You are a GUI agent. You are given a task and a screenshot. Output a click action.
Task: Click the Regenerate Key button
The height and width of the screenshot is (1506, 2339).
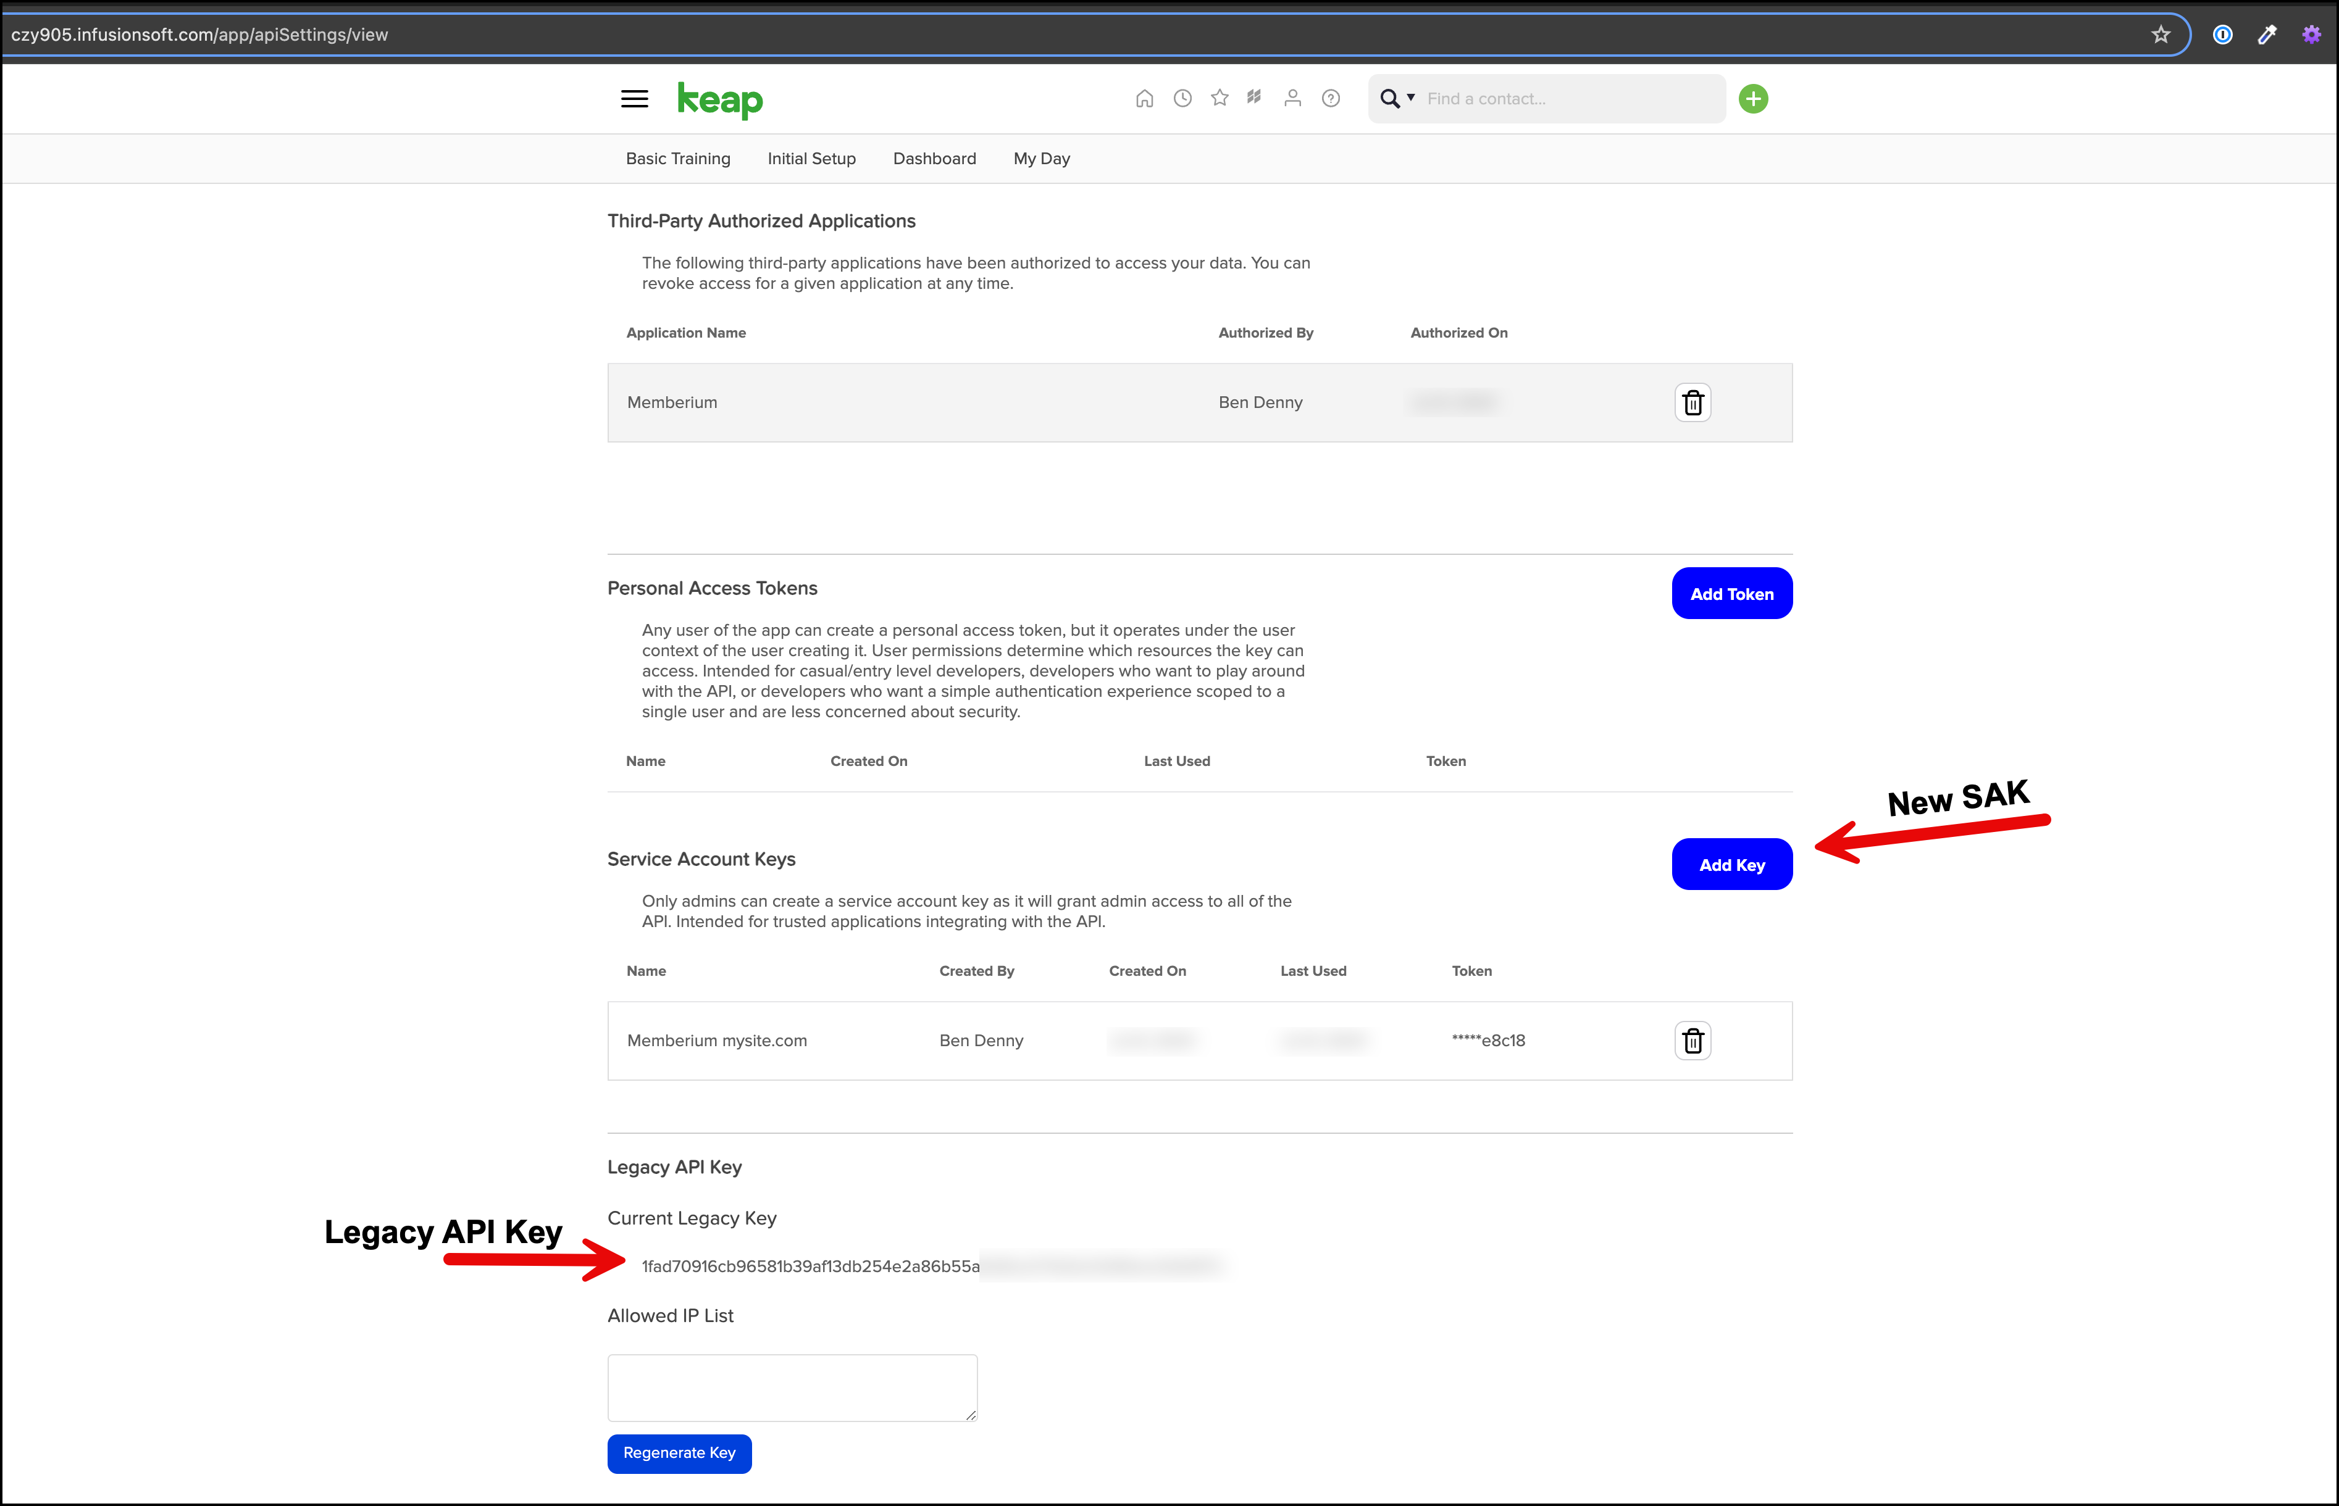tap(679, 1453)
